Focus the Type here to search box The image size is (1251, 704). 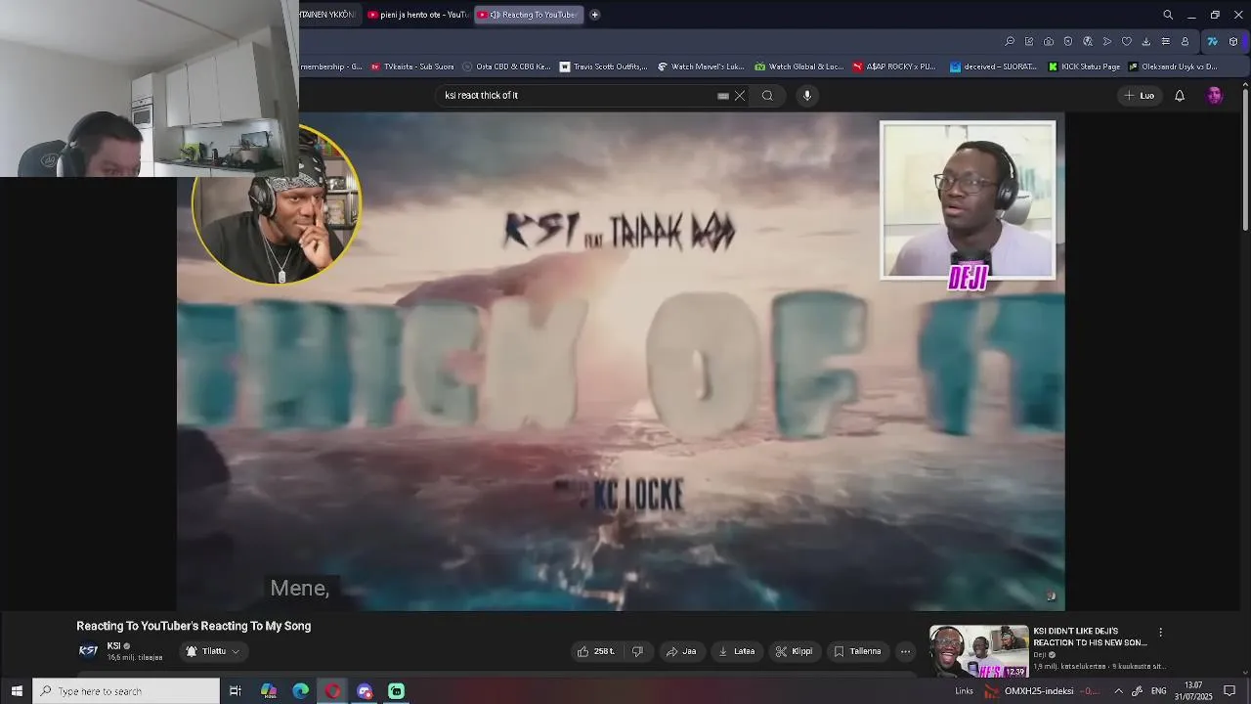[127, 691]
